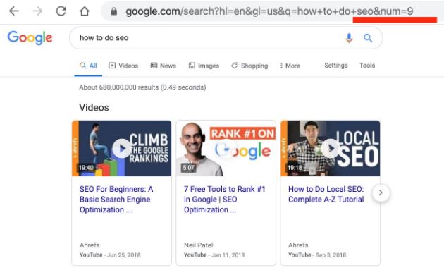Show next videos with carousel arrow
This screenshot has height=275, width=444.
pyautogui.click(x=381, y=192)
